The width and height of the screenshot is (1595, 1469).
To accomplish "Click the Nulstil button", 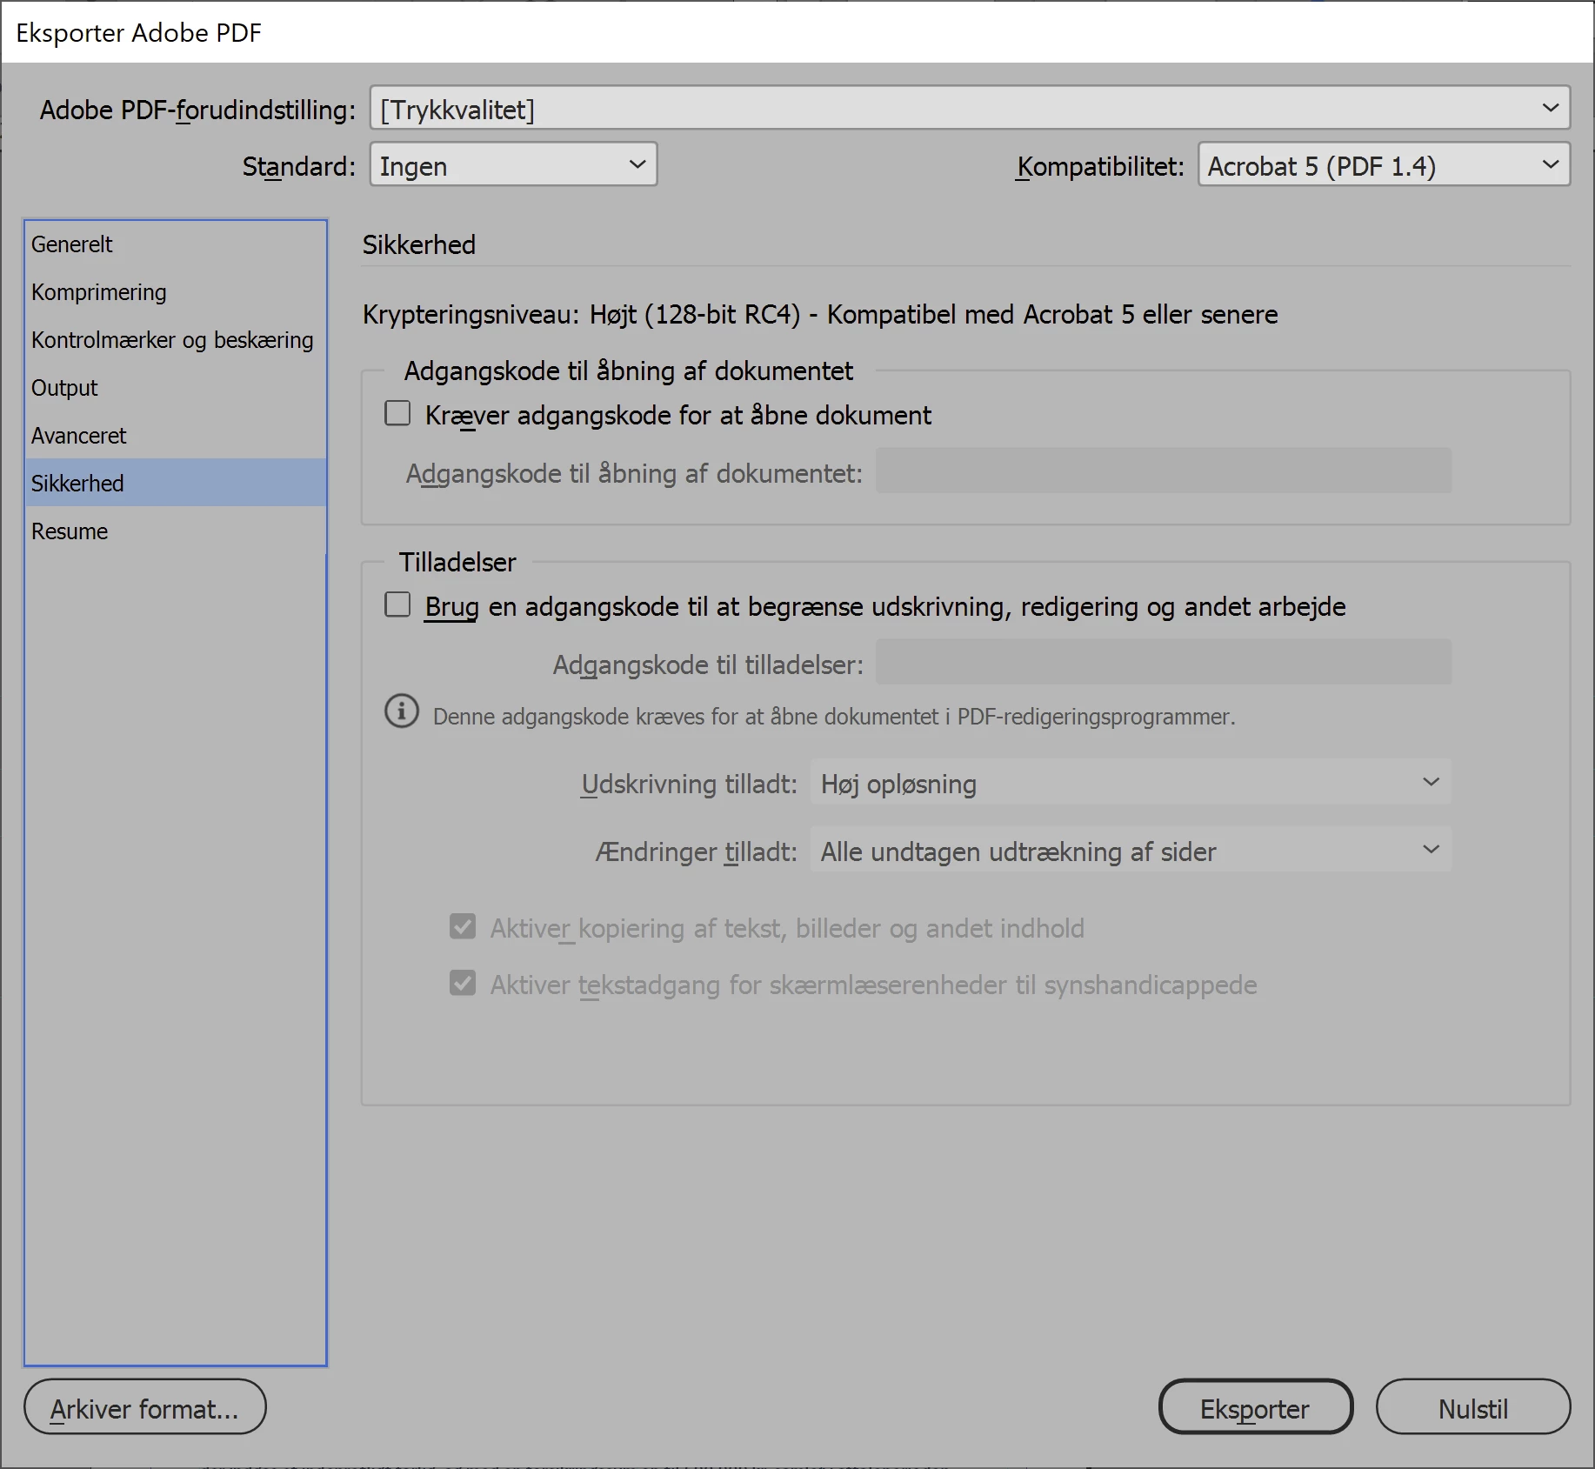I will point(1472,1407).
